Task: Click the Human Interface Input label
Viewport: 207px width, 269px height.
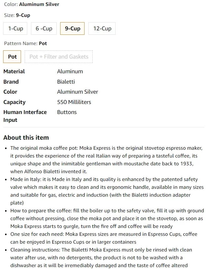Action: [x=25, y=116]
